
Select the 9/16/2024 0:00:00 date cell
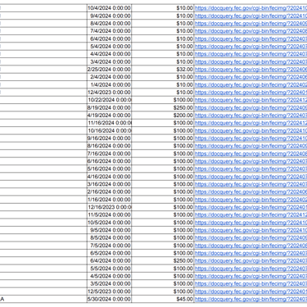109,138
